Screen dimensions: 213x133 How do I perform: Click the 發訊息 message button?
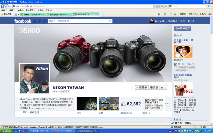click(x=154, y=87)
